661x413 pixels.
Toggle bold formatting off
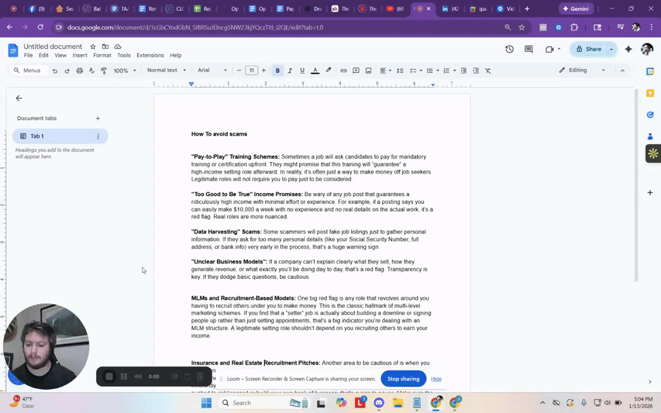(278, 71)
